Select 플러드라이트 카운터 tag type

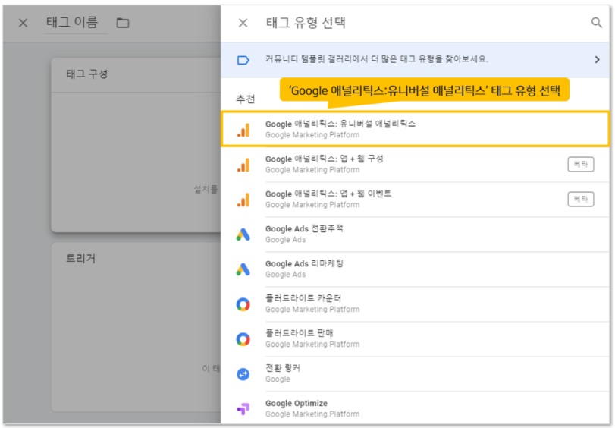(x=415, y=304)
